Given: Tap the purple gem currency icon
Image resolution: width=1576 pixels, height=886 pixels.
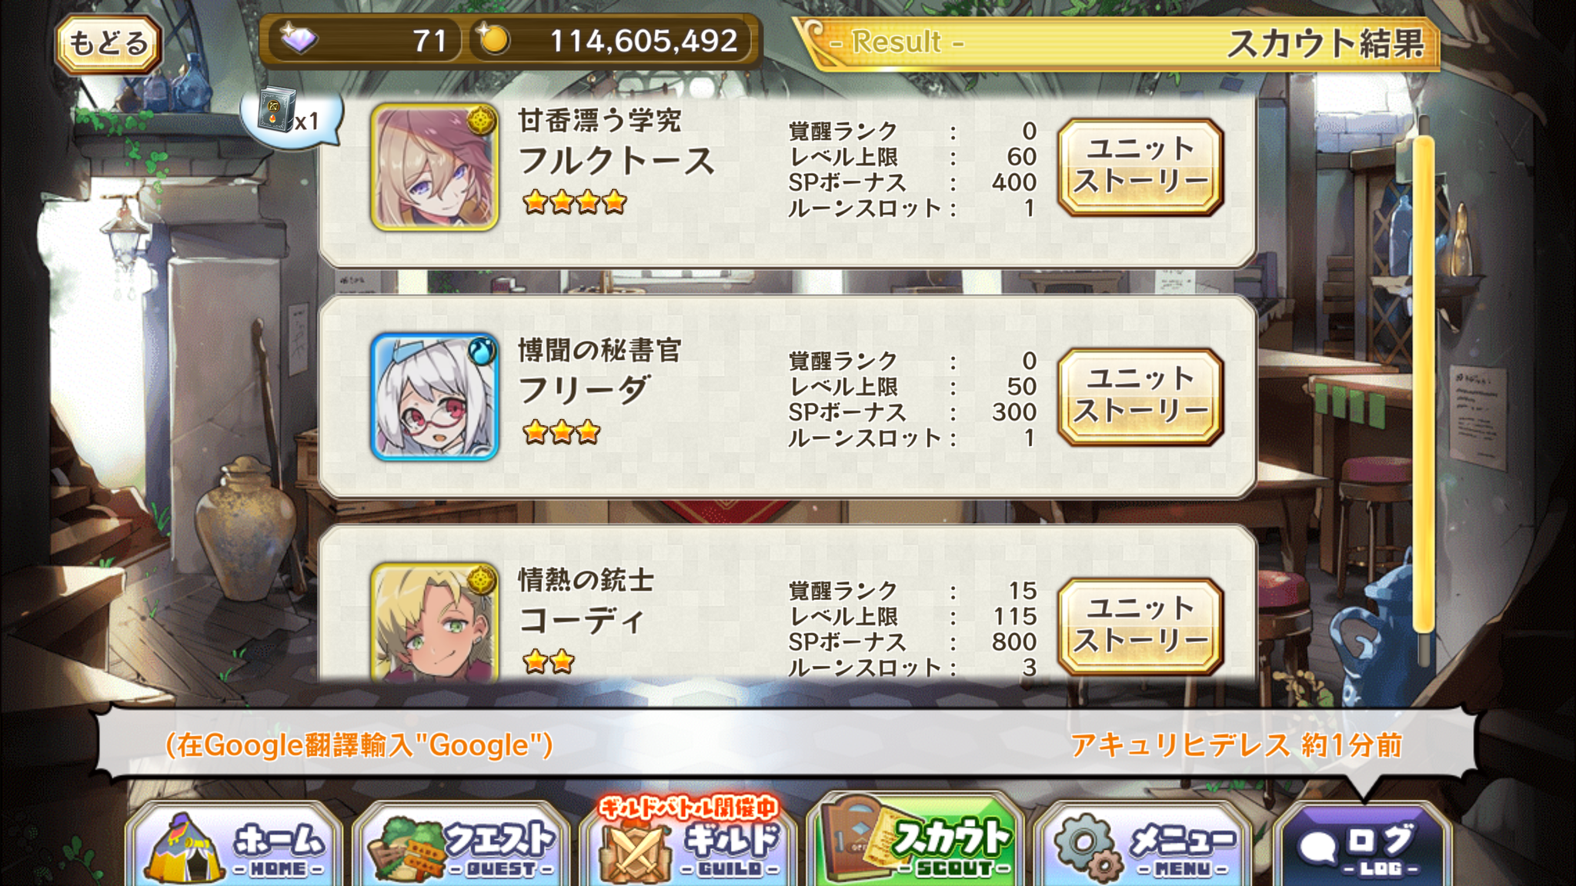Looking at the screenshot, I should [x=299, y=38].
